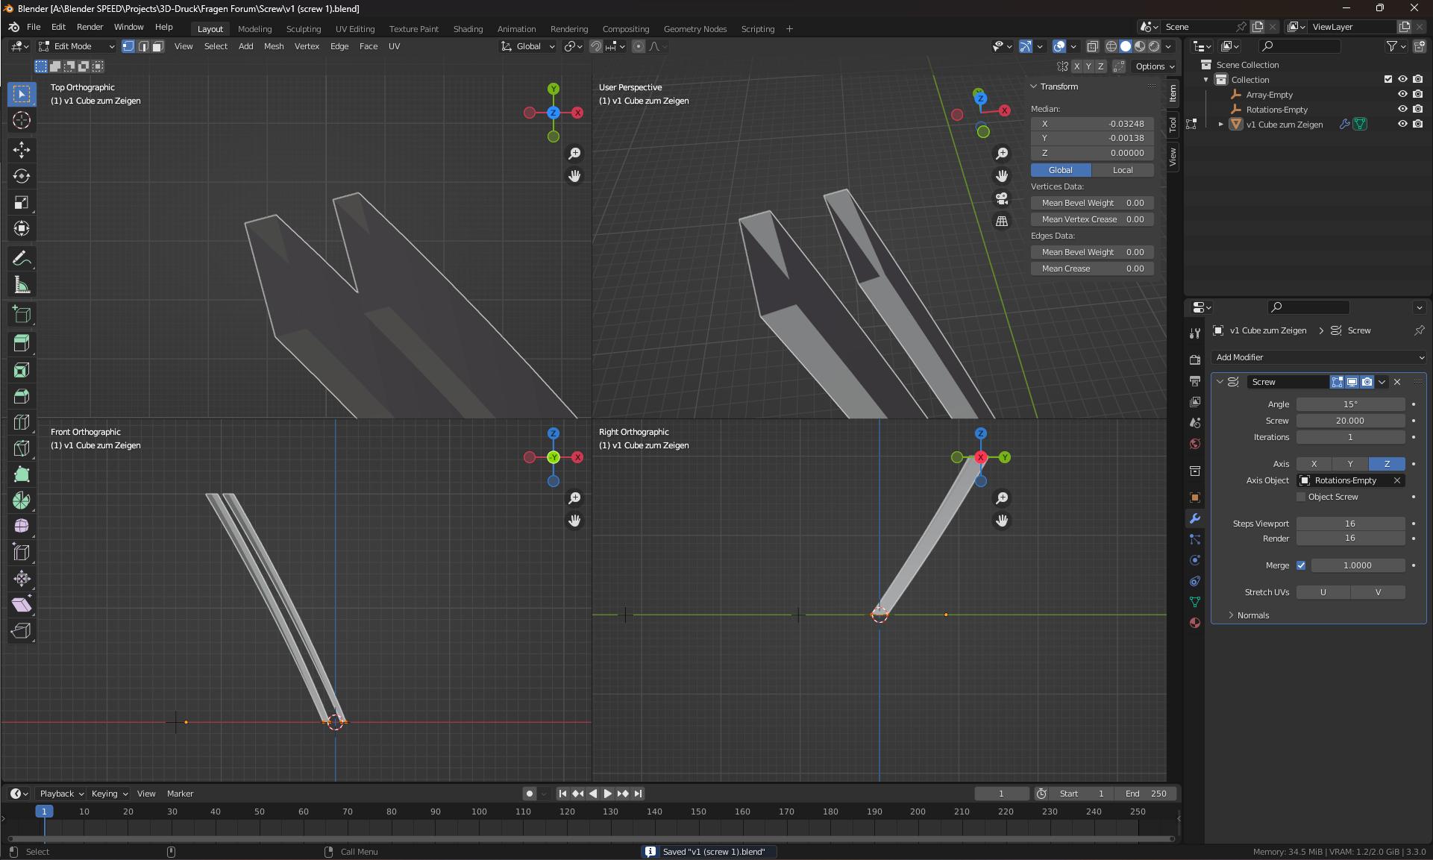The width and height of the screenshot is (1433, 860).
Task: Switch to face select mode
Action: click(158, 46)
